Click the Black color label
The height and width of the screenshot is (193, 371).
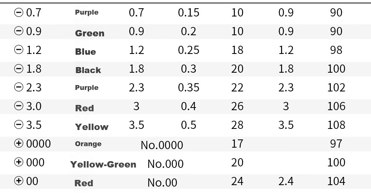click(88, 70)
